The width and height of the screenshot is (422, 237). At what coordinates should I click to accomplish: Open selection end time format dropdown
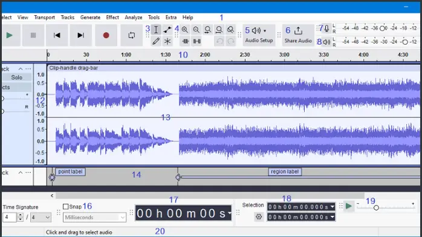click(333, 217)
